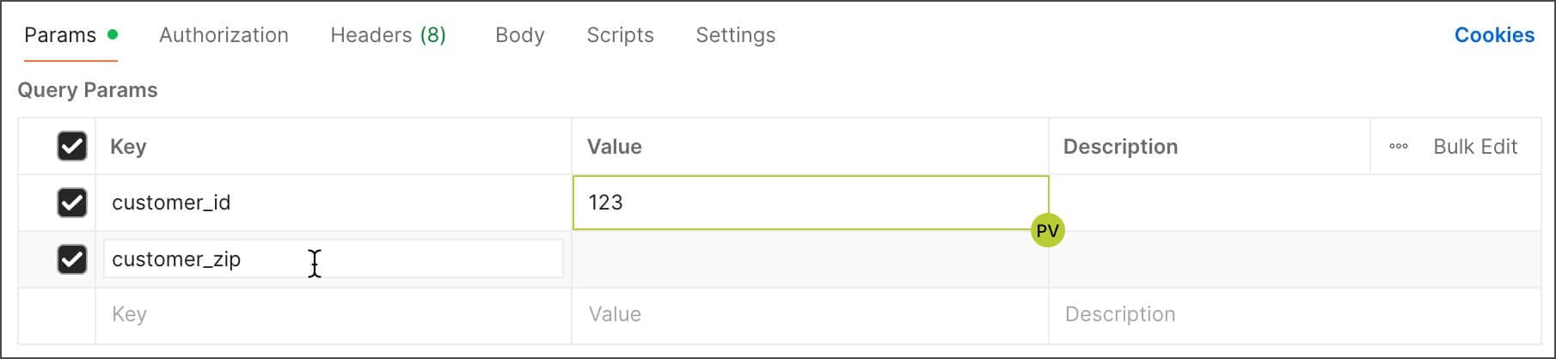
Task: Open the three-dots column options icon
Action: pyautogui.click(x=1398, y=147)
